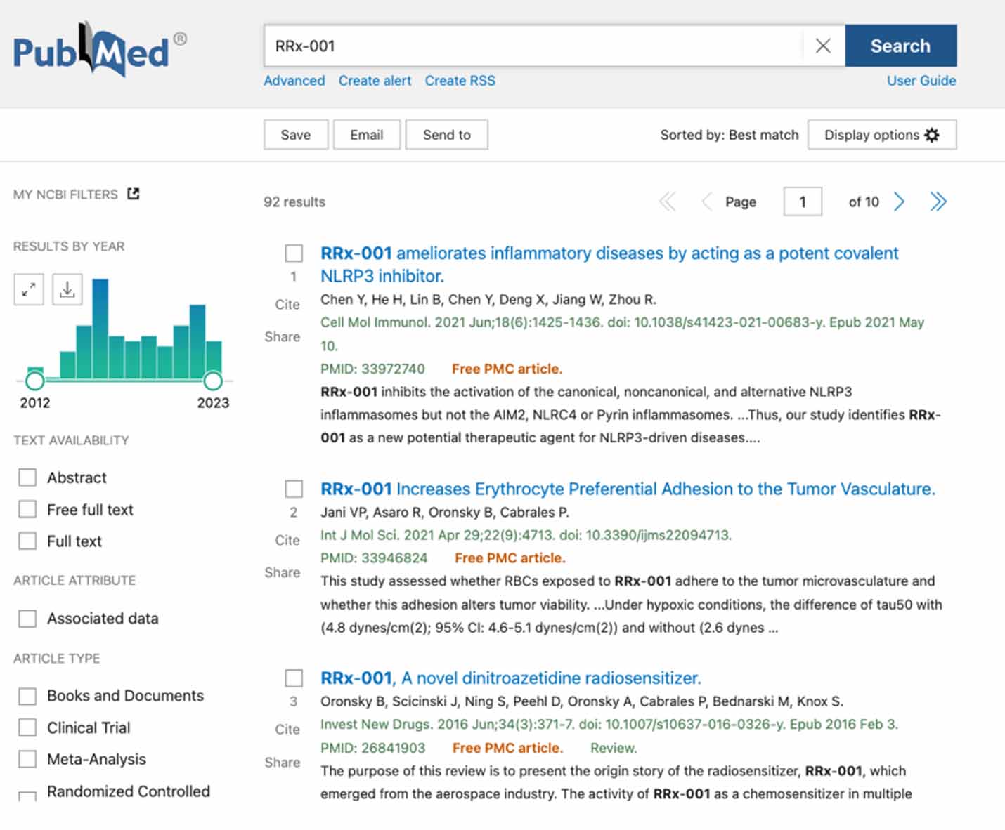Image resolution: width=1005 pixels, height=830 pixels.
Task: Cite the second result article
Action: [287, 540]
